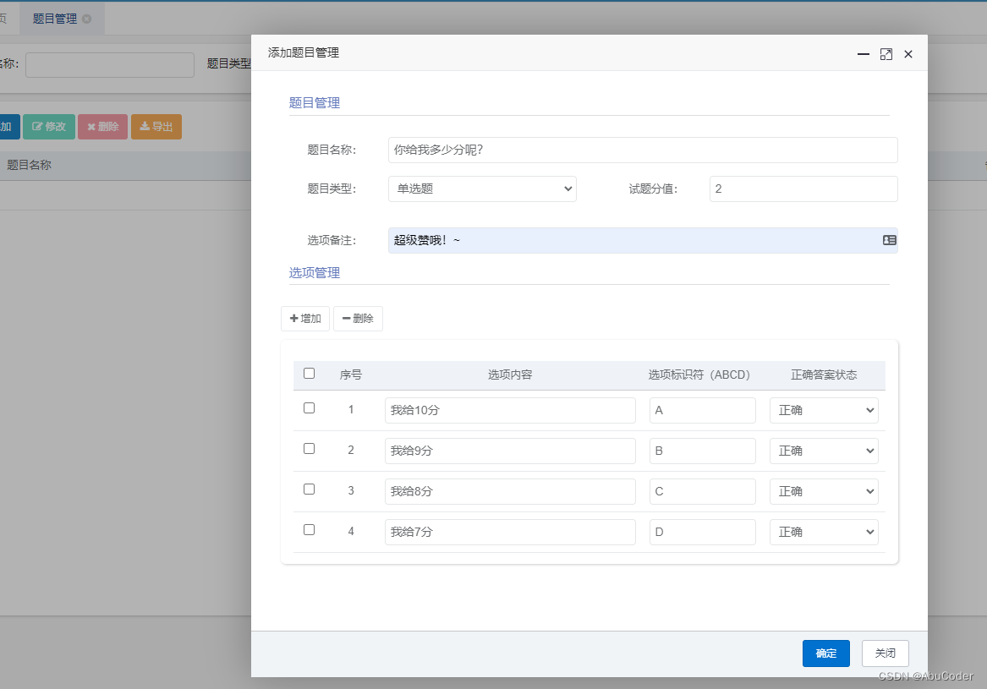Click the 选项内容 column header
The height and width of the screenshot is (689, 987).
(510, 375)
